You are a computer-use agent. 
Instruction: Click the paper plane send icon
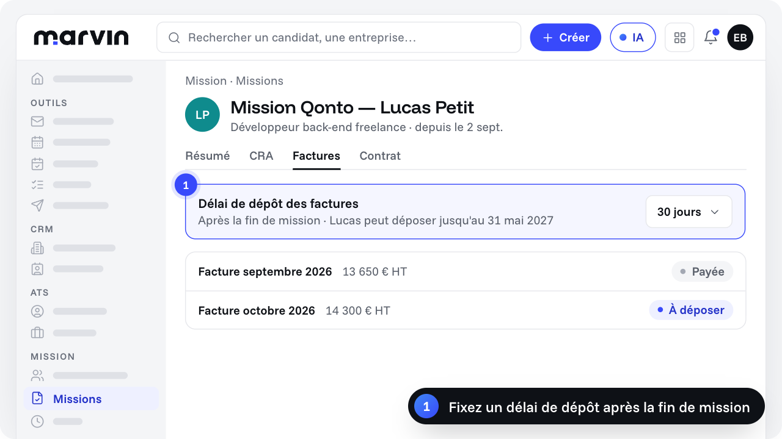(37, 205)
